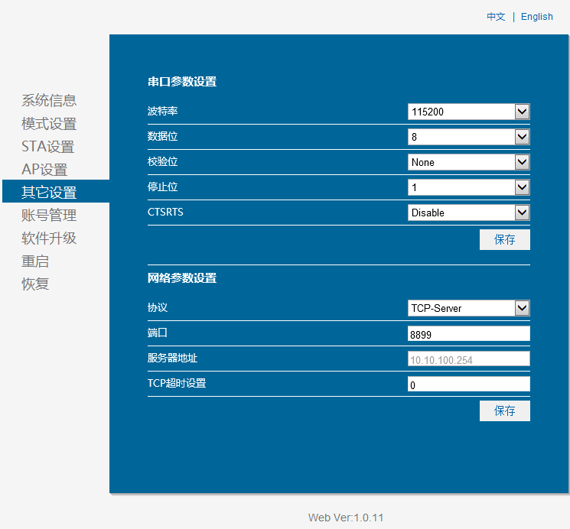Switch language to 中文
570x529 pixels.
click(496, 17)
